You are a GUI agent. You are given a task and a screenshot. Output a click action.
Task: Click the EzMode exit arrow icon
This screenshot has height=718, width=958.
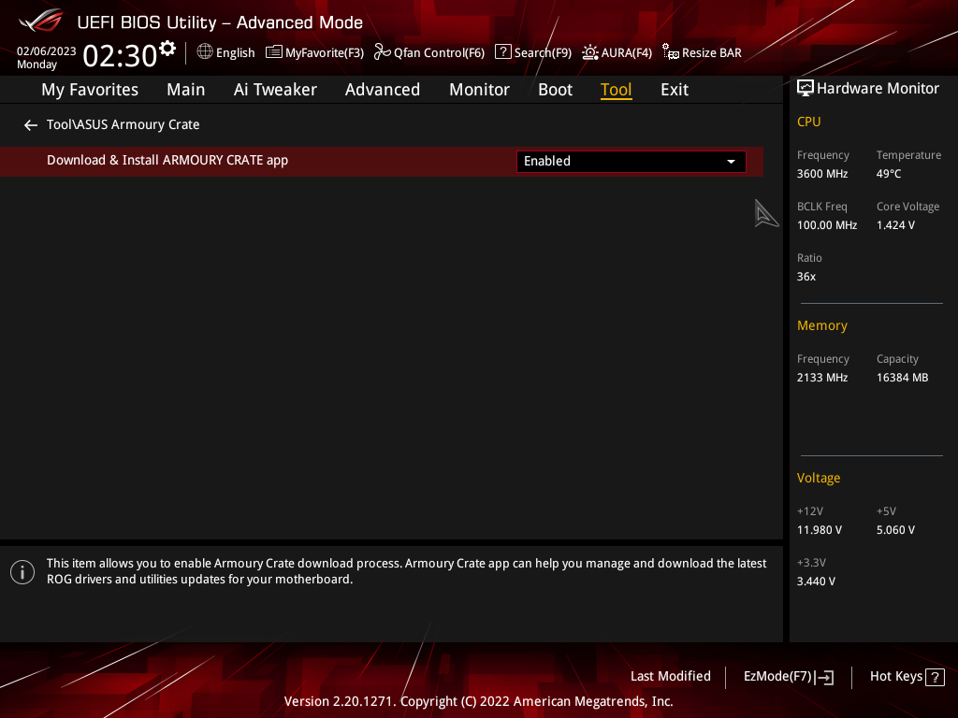tap(825, 677)
